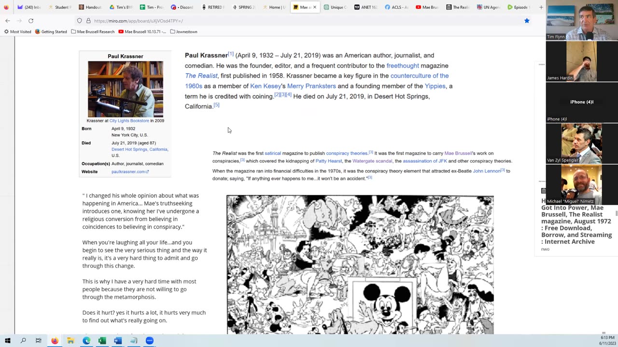The image size is (618, 347).
Task: Open The Realist link in the intro
Action: click(201, 76)
